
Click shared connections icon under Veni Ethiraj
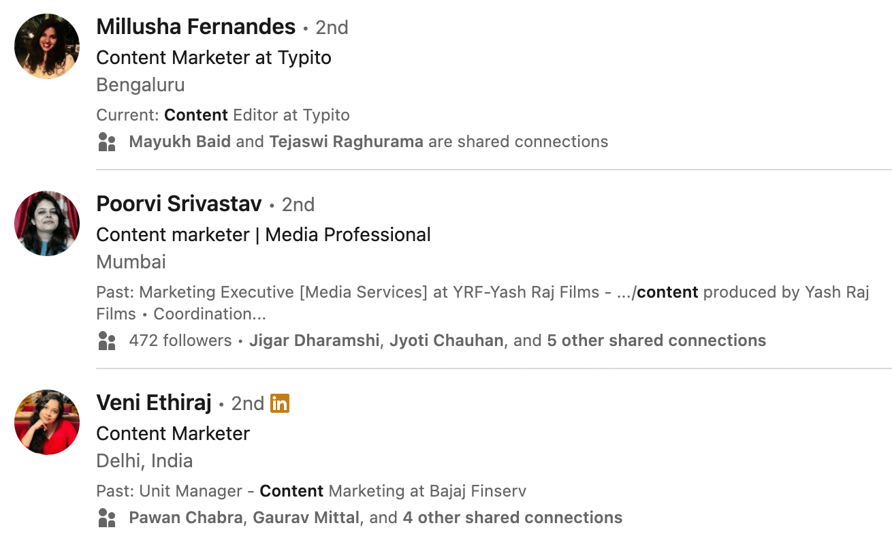107,518
